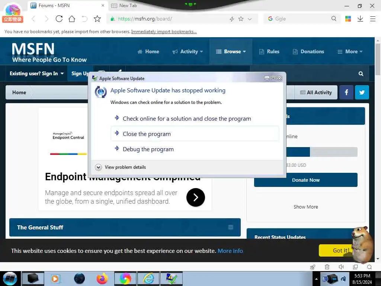Click the donation goal progress bar
Viewport: 381px width, 286px height.
321,152
